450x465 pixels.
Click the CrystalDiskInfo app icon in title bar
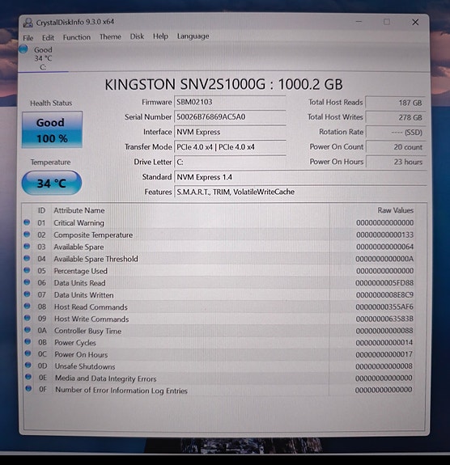[28, 23]
